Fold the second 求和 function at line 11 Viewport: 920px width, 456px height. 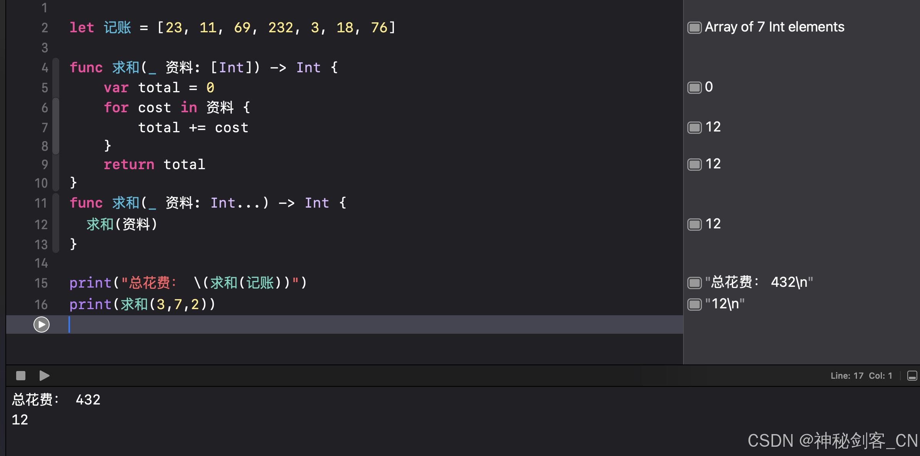pyautogui.click(x=56, y=203)
